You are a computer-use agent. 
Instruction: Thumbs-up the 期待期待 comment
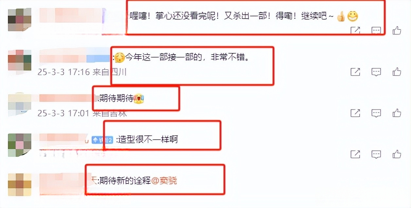point(397,113)
